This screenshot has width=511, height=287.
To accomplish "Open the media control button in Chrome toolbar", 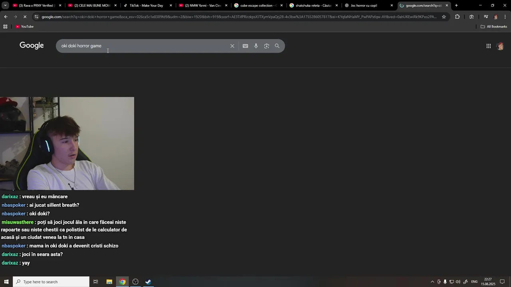I will pos(486,17).
